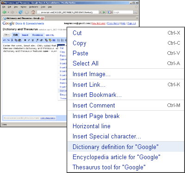Expand the address bar URL history dropdown
Image resolution: width=185 pixels, height=173 pixels.
[100, 12]
